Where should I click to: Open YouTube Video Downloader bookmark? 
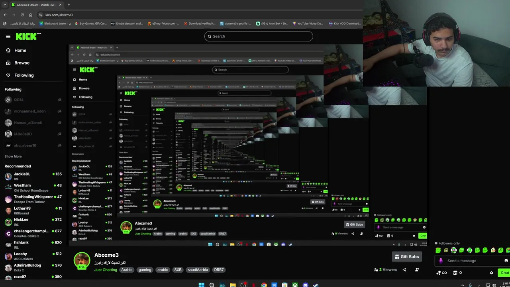coord(308,24)
